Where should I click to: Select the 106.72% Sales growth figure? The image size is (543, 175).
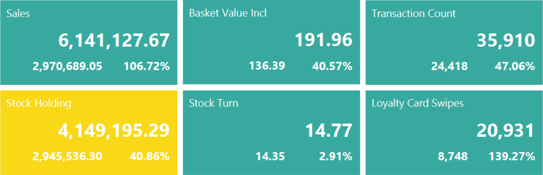point(147,66)
